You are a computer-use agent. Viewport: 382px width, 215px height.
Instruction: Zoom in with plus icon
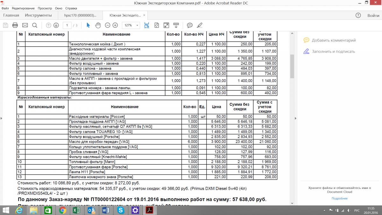tap(115, 25)
